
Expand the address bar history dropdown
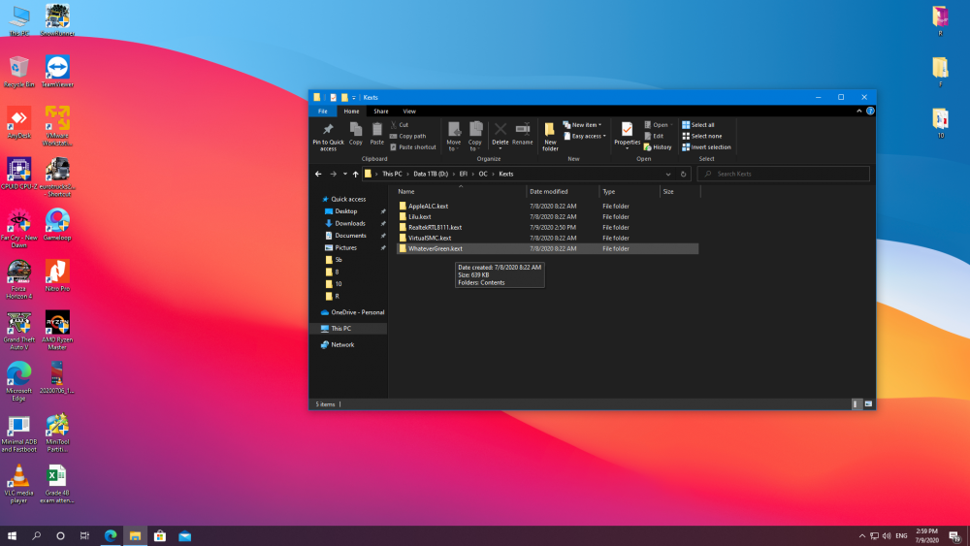pyautogui.click(x=668, y=175)
